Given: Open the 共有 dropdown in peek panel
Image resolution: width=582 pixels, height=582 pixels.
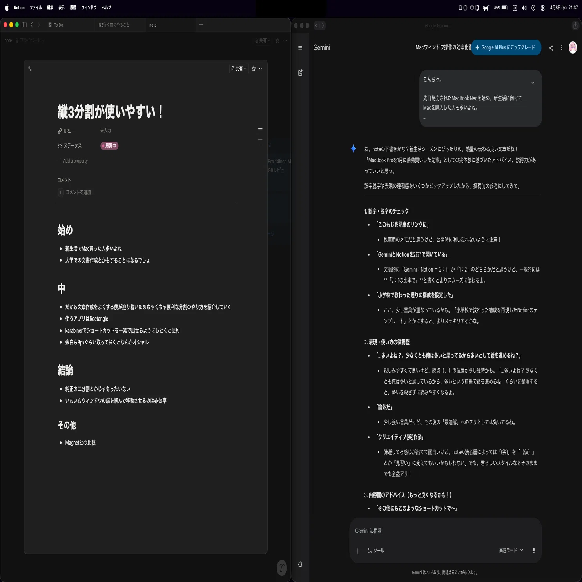Looking at the screenshot, I should 239,69.
